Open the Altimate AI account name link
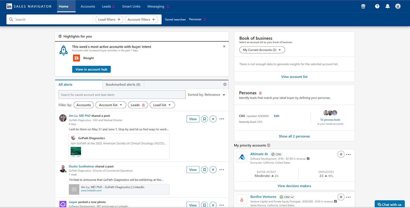This screenshot has height=208, width=410. [259, 154]
